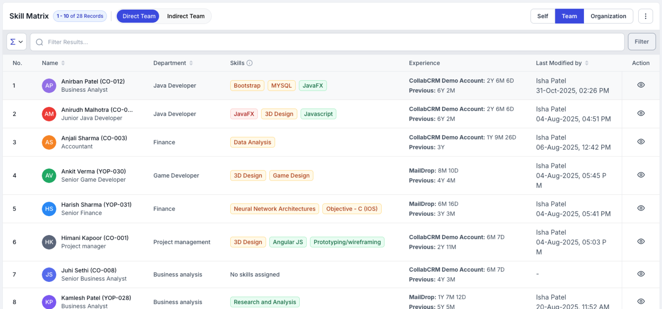662x309 pixels.
Task: Click the three-dot more options icon
Action: click(645, 16)
